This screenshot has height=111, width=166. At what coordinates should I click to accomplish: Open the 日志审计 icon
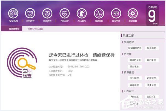coord(116,13)
